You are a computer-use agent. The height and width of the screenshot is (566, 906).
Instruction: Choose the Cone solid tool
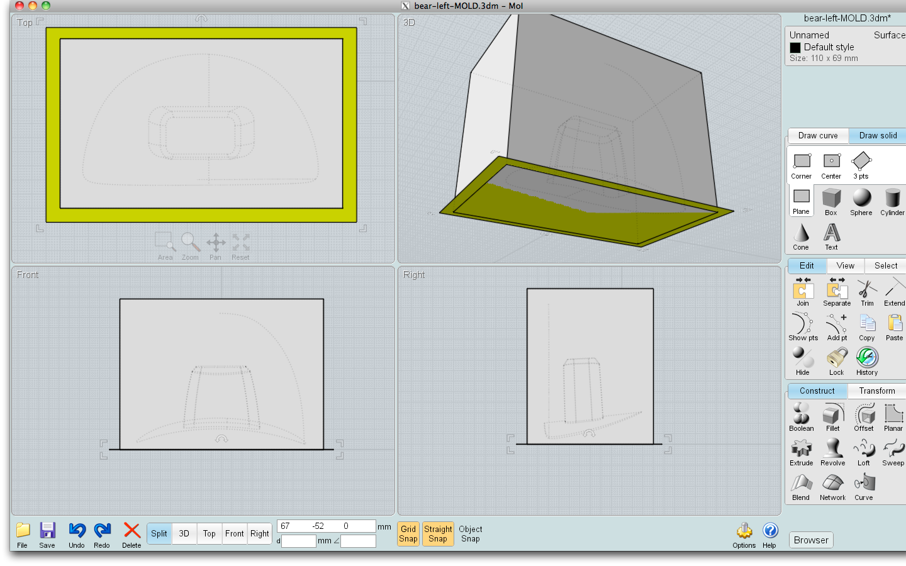click(802, 236)
